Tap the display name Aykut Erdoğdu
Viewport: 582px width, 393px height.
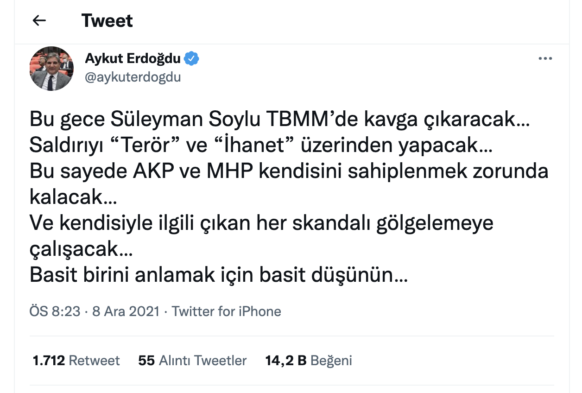(133, 58)
